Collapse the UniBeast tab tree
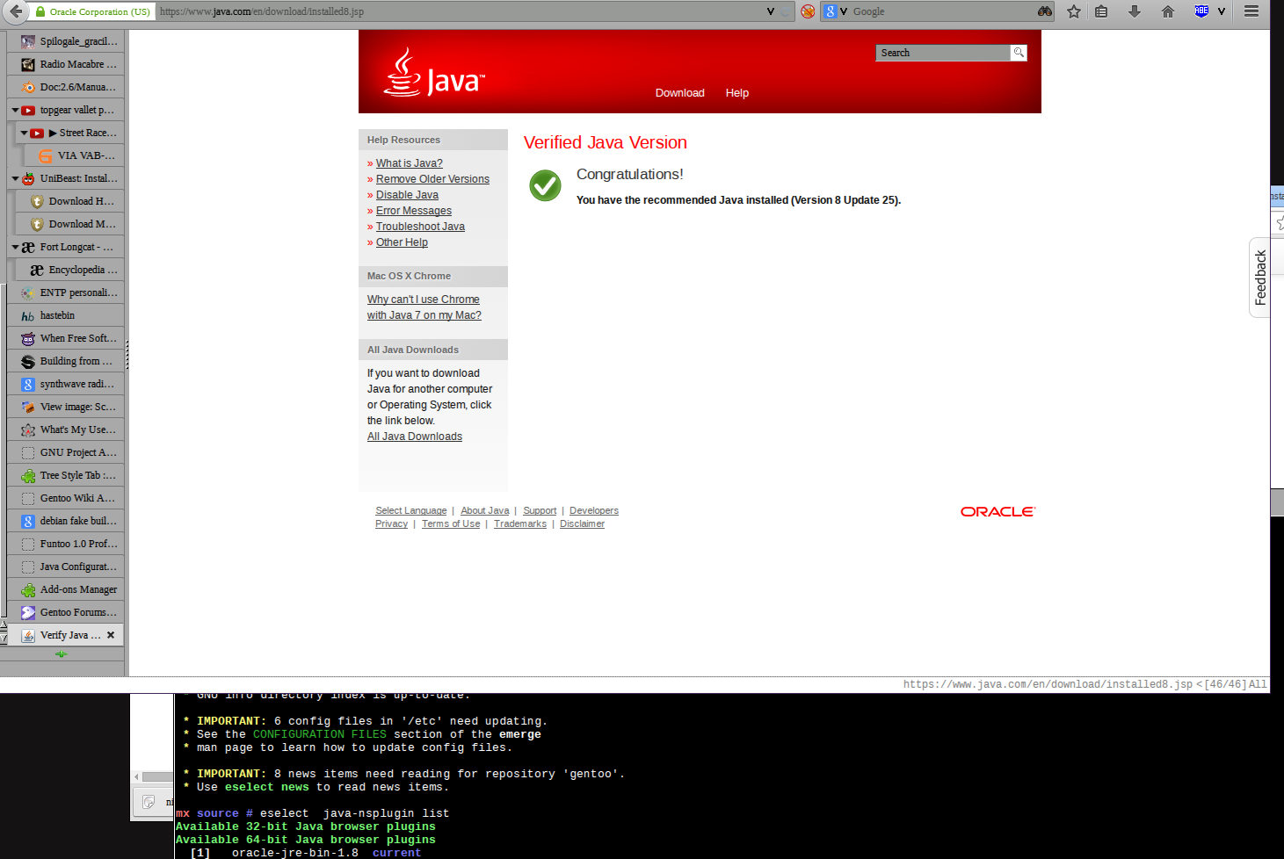Viewport: 1284px width, 859px height. pyautogui.click(x=15, y=178)
